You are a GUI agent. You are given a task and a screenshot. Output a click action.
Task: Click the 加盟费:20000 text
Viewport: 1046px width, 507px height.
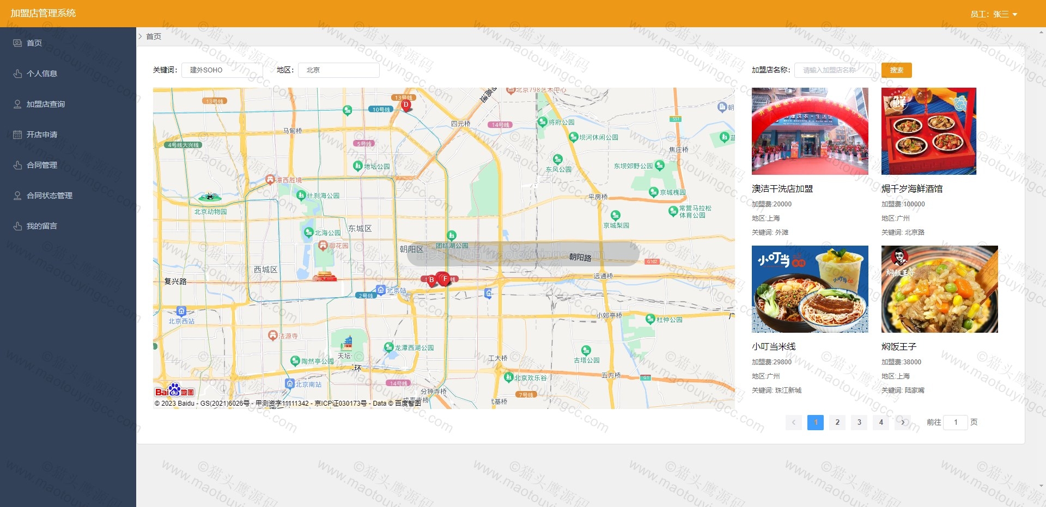click(771, 204)
